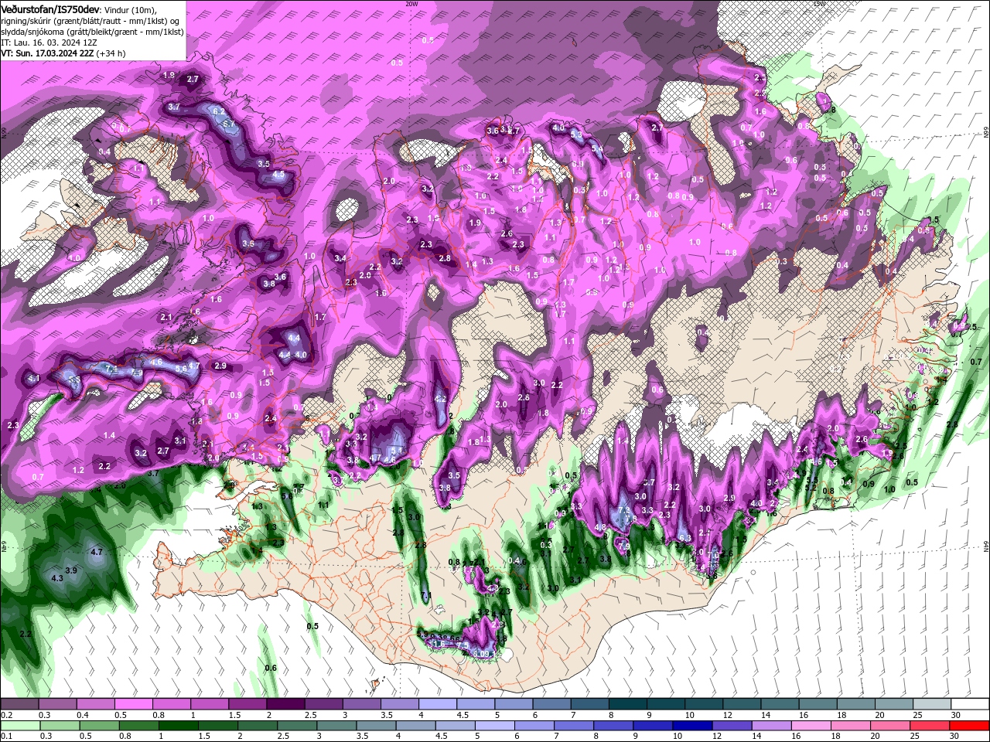Viewport: 990px width, 742px height.
Task: Click the 6.2 snowfall value on map
Action: tap(219, 111)
